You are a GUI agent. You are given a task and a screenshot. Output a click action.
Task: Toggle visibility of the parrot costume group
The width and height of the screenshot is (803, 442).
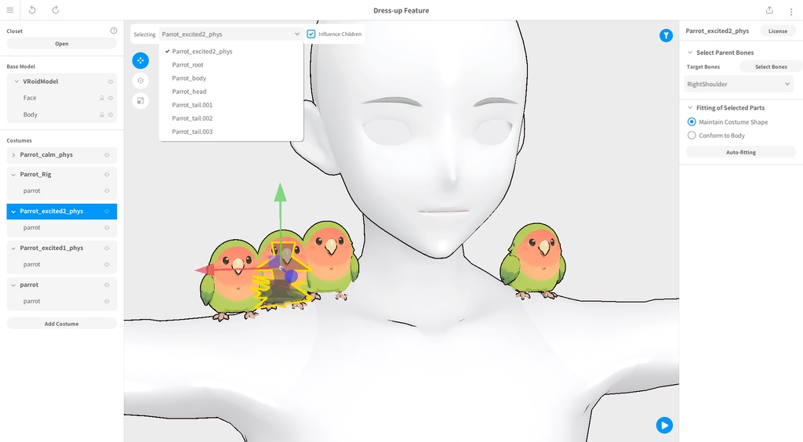click(107, 285)
